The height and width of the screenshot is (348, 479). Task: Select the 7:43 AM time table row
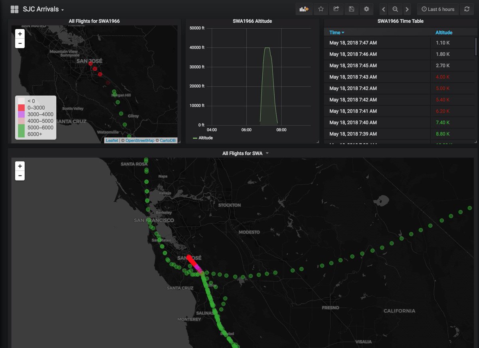pos(400,77)
